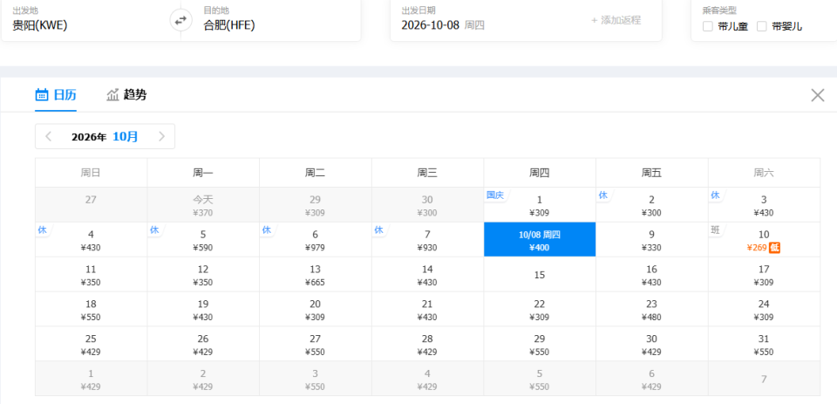Close the fare calendar panel

tap(817, 96)
